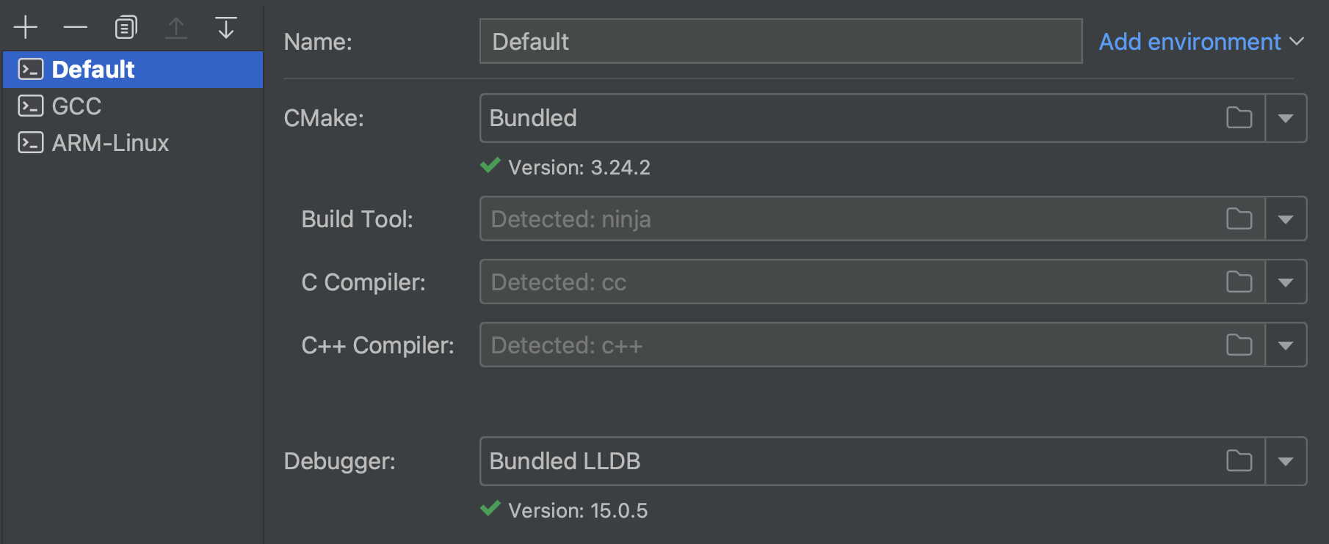This screenshot has height=544, width=1329.
Task: Browse for C++ Compiler via folder icon
Action: pos(1239,345)
